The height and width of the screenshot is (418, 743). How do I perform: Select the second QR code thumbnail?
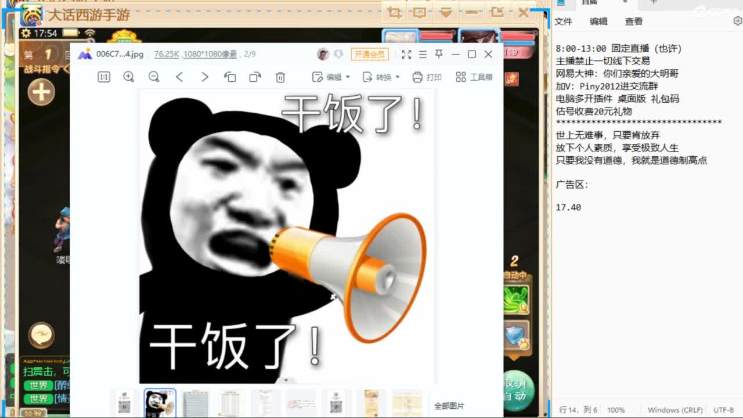click(x=337, y=403)
